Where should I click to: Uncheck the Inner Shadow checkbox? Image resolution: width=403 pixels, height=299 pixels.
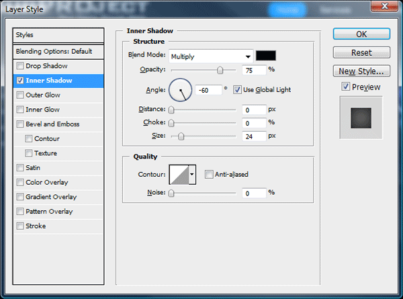[x=19, y=81]
